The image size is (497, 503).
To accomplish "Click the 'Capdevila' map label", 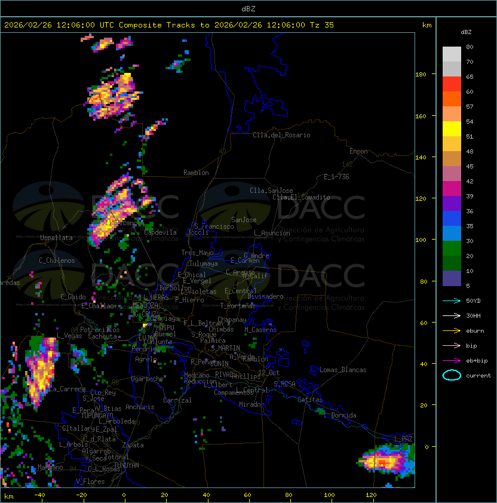I will [x=160, y=232].
